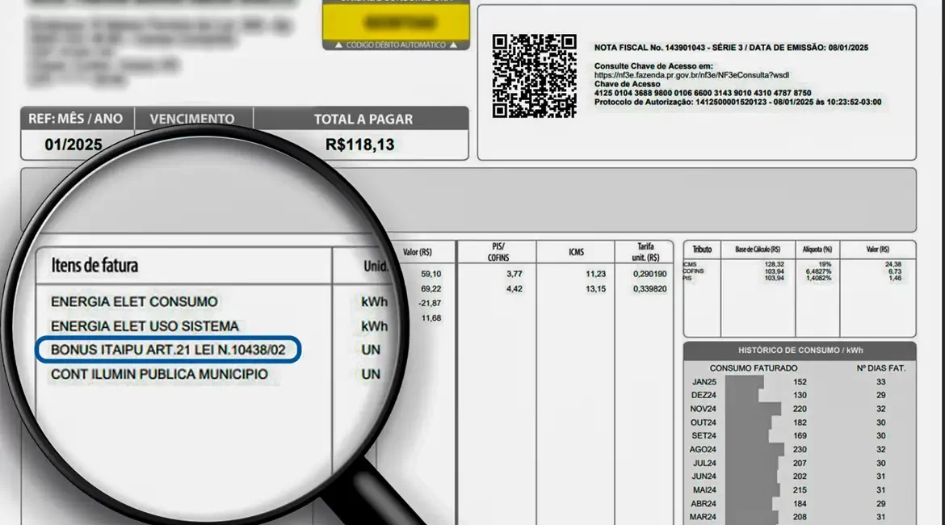
Task: Click the QR code image
Action: [x=535, y=76]
